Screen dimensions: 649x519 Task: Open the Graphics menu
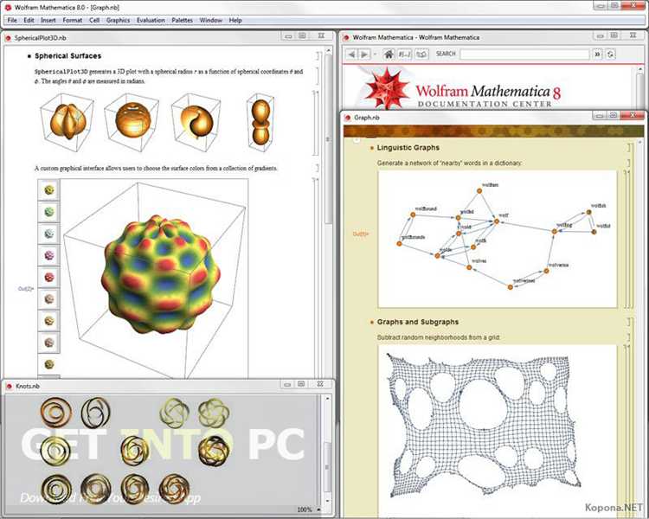(118, 20)
